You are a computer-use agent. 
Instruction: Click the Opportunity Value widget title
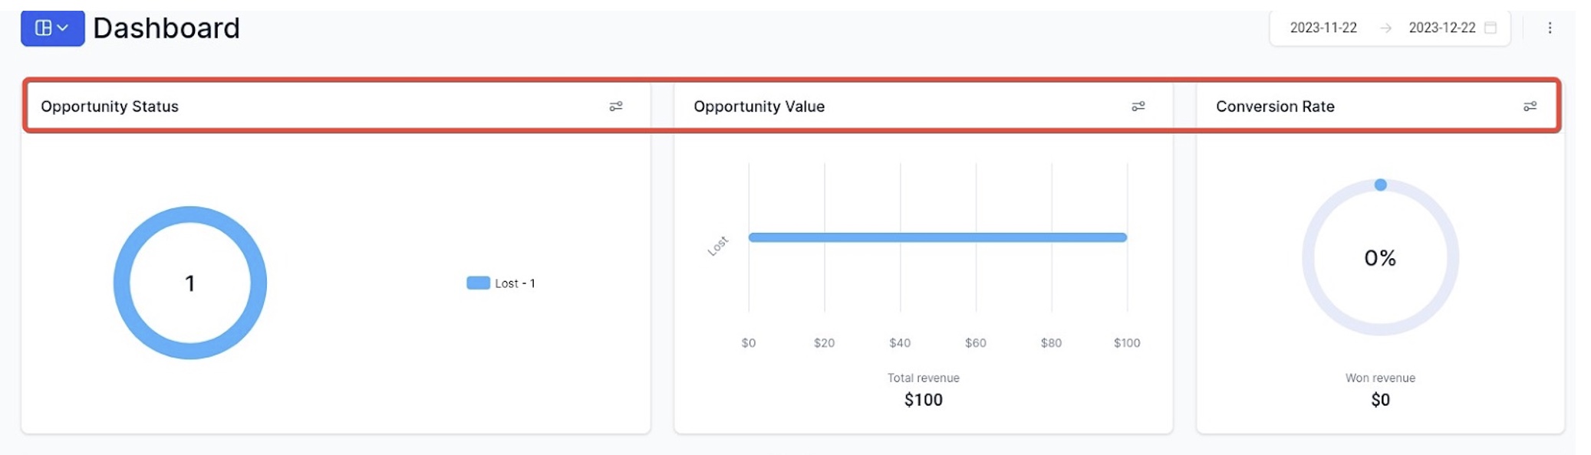[759, 106]
